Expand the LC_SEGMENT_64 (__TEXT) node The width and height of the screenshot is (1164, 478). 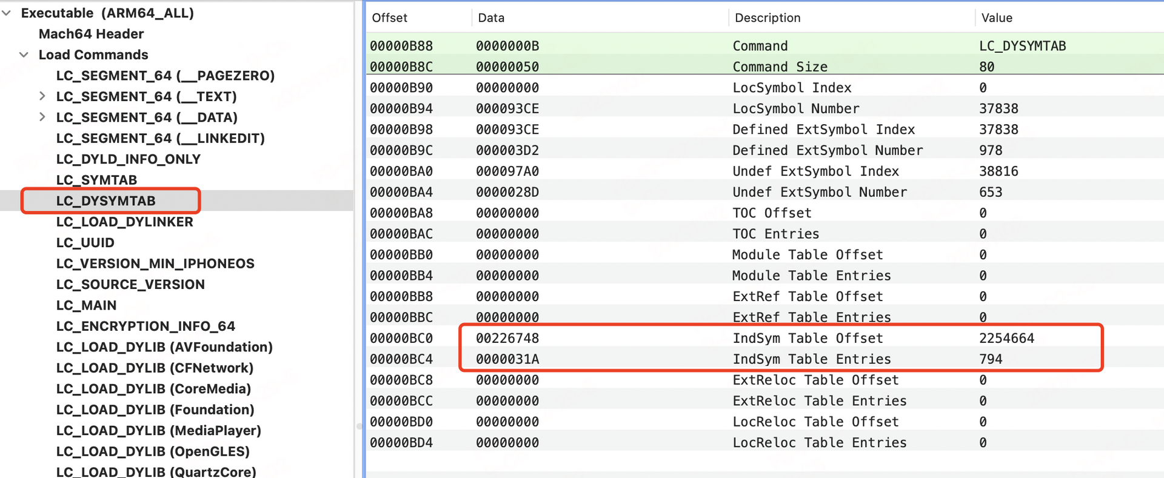pos(42,96)
